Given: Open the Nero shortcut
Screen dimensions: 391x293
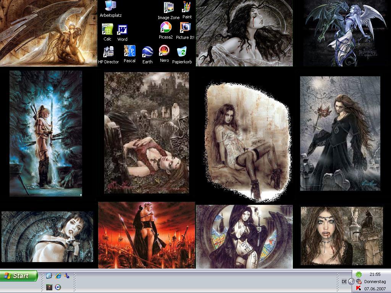Looking at the screenshot, I should click(x=164, y=51).
